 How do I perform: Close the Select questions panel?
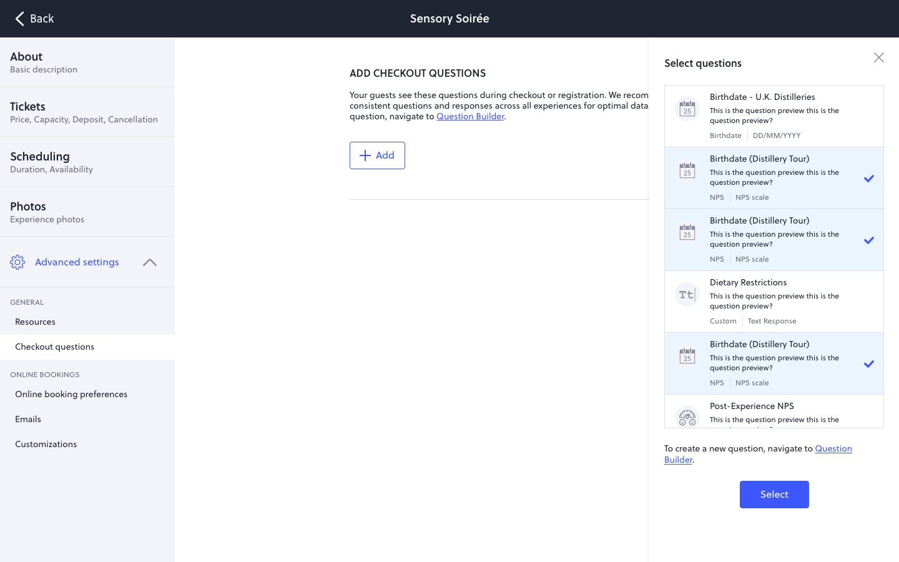point(879,57)
